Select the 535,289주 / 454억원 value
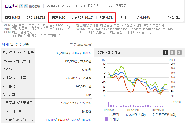The width and height of the screenshot is (186, 123). click(x=78, y=78)
